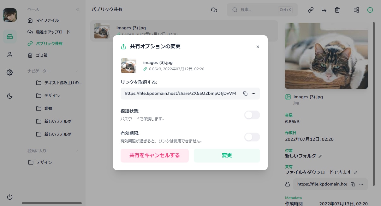Toggle the info panel icon
The height and width of the screenshot is (206, 381).
[370, 10]
